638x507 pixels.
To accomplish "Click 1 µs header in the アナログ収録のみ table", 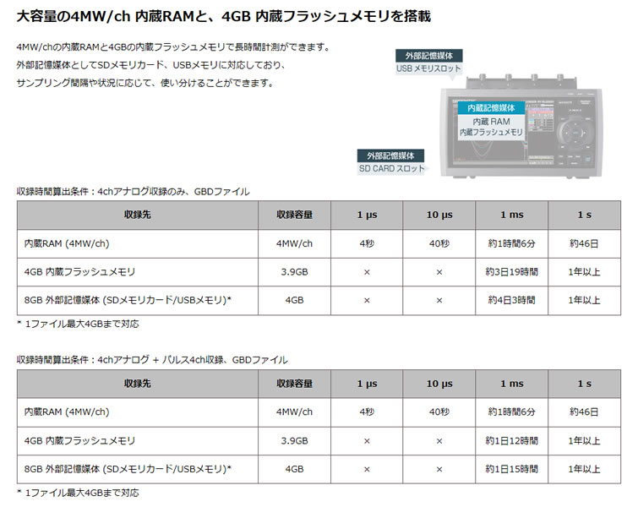I will (x=367, y=215).
